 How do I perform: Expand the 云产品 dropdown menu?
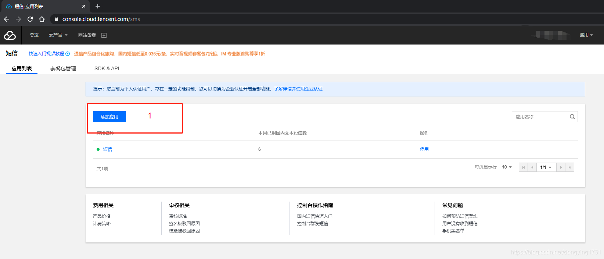coord(58,35)
